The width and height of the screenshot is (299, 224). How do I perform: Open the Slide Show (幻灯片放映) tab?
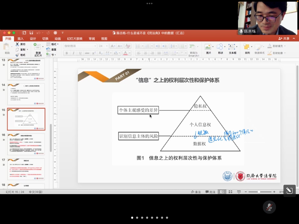[74, 39]
